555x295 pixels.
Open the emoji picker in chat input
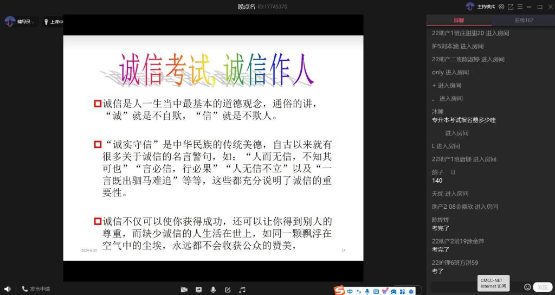(527, 287)
